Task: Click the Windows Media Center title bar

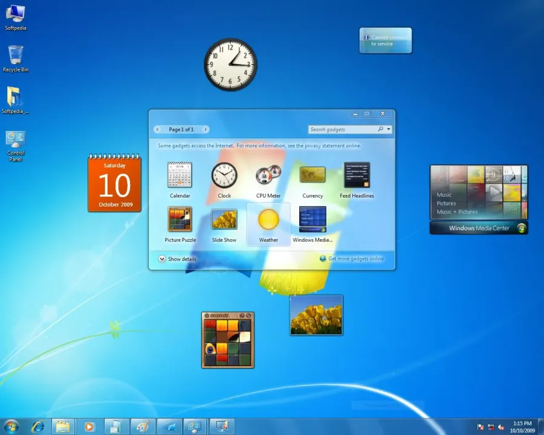Action: click(x=479, y=228)
